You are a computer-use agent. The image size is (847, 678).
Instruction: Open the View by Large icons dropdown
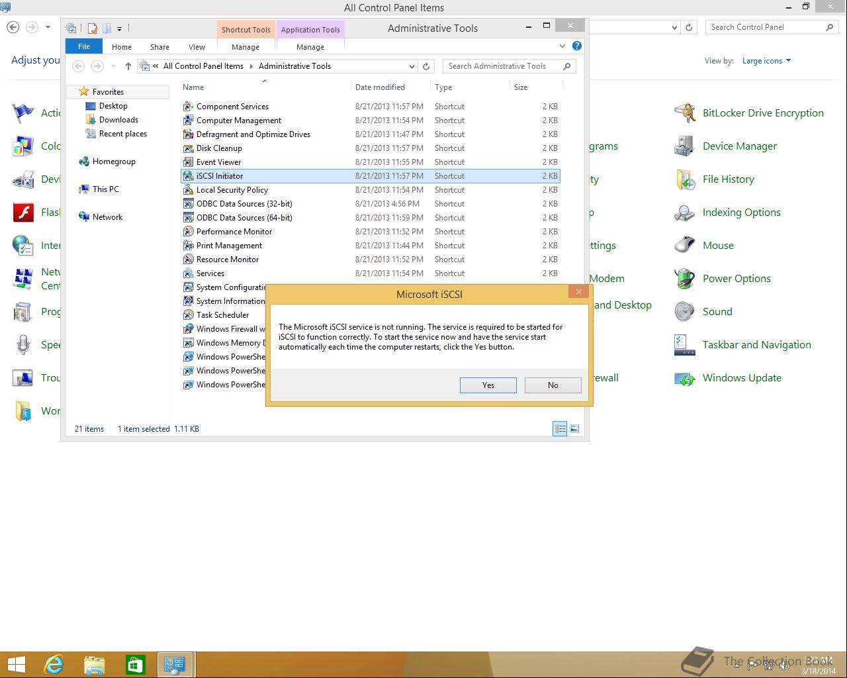point(767,61)
